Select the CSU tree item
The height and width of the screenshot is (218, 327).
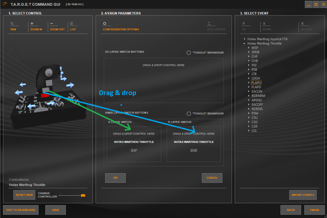click(x=255, y=118)
